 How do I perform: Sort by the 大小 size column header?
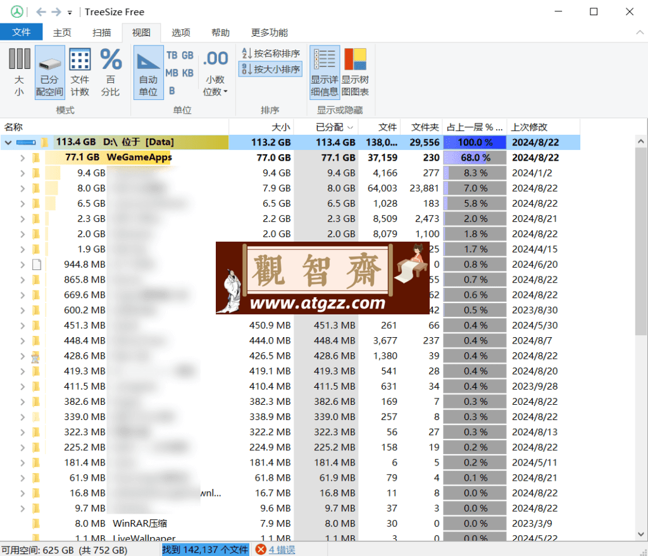(x=261, y=127)
